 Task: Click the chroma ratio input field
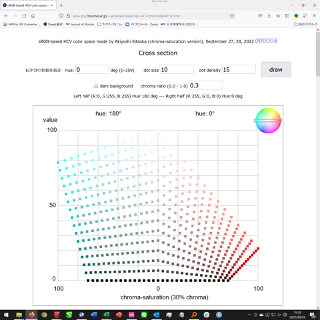(206, 85)
